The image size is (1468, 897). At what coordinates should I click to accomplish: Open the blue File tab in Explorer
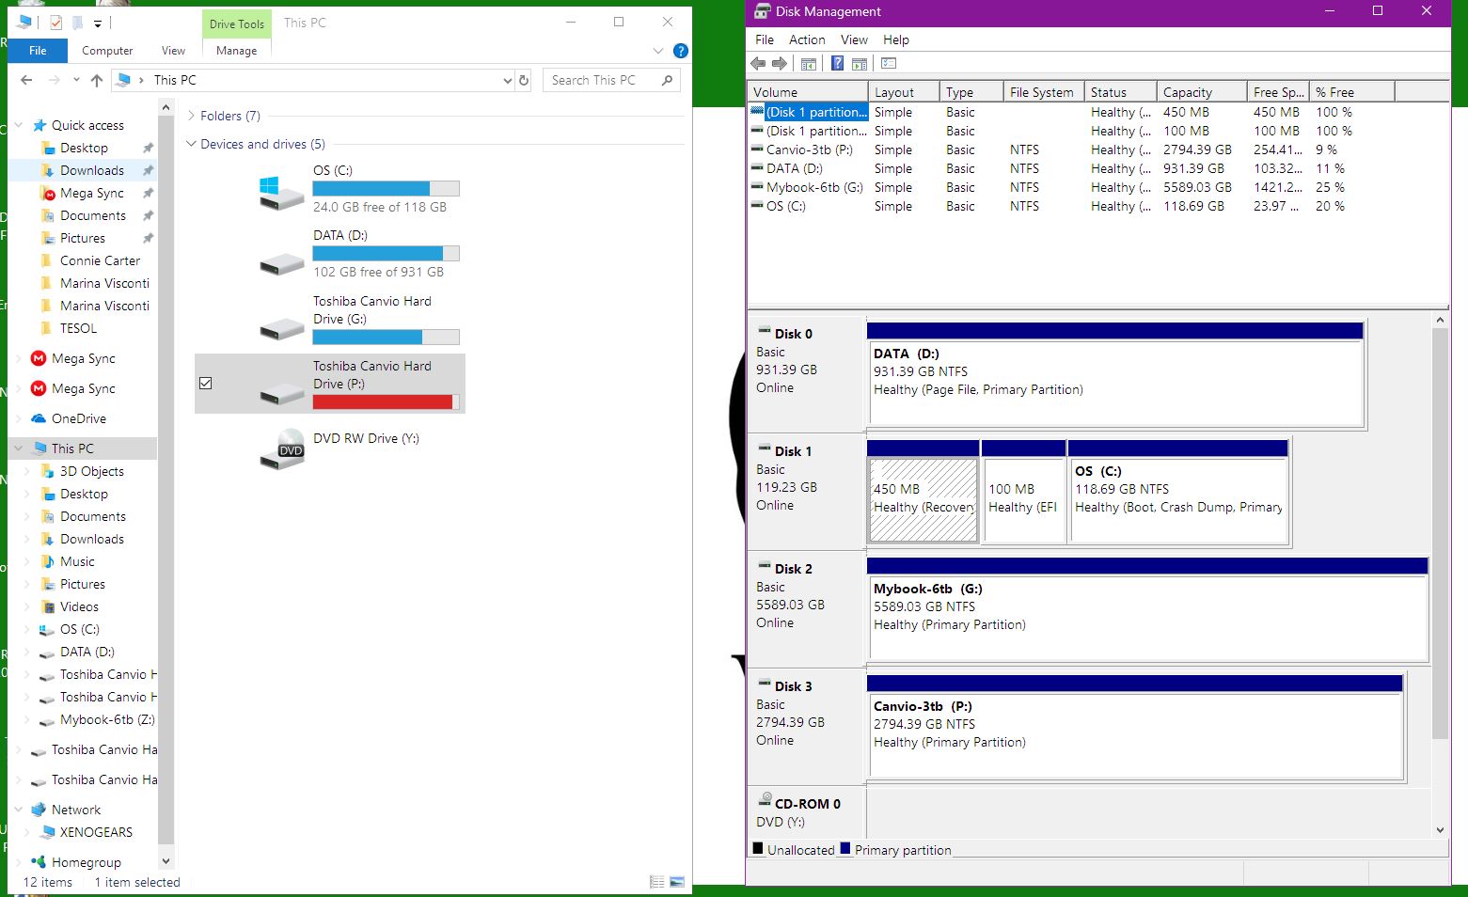point(38,51)
